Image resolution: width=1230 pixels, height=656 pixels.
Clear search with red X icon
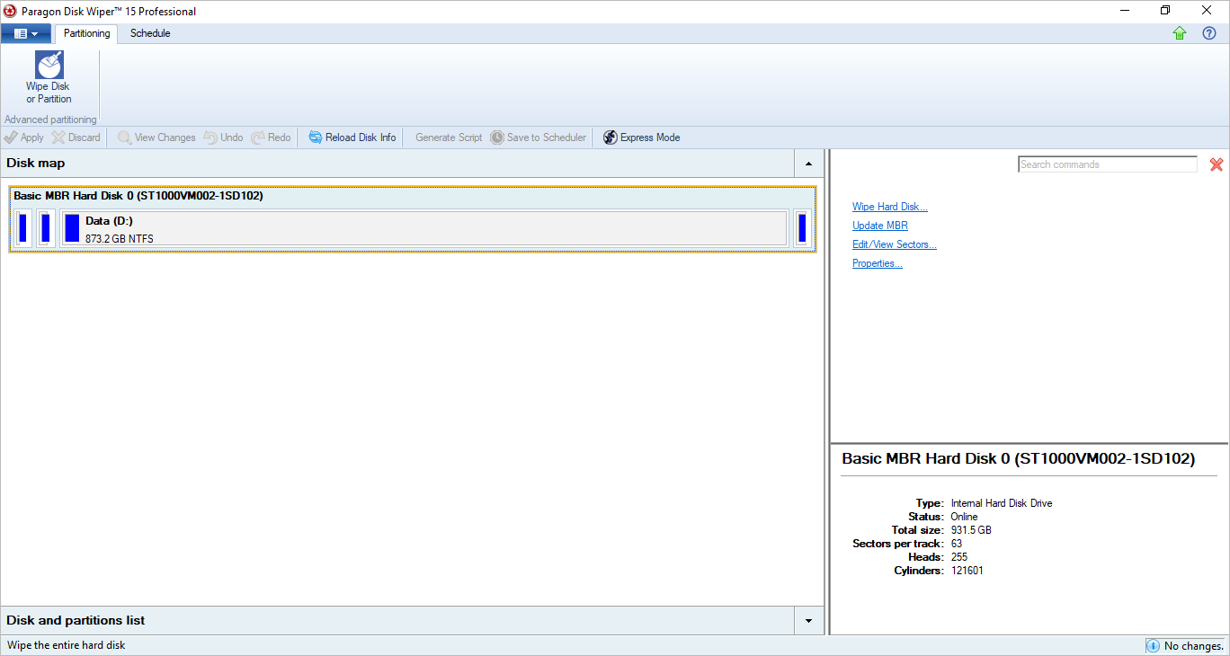(x=1217, y=164)
